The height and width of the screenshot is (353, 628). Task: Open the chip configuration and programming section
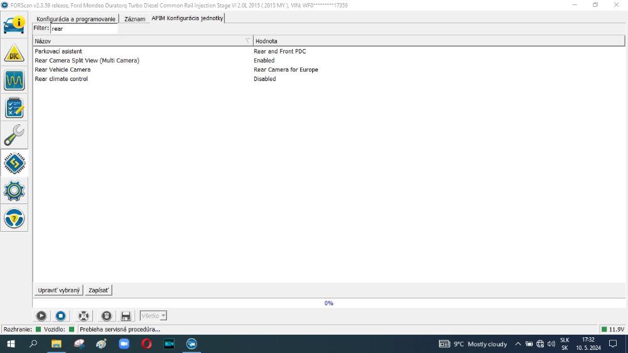pos(14,163)
